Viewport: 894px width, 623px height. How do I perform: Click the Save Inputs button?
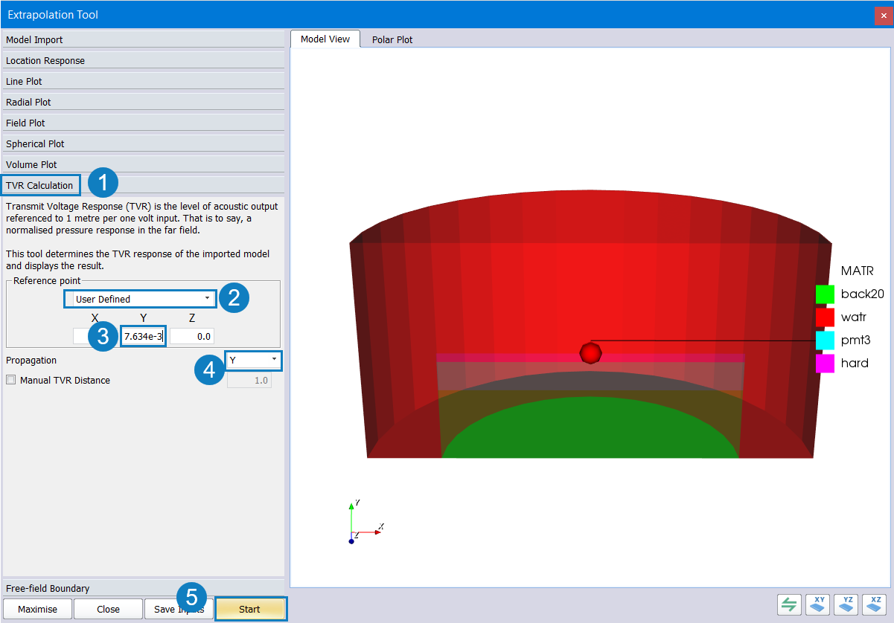pyautogui.click(x=179, y=609)
